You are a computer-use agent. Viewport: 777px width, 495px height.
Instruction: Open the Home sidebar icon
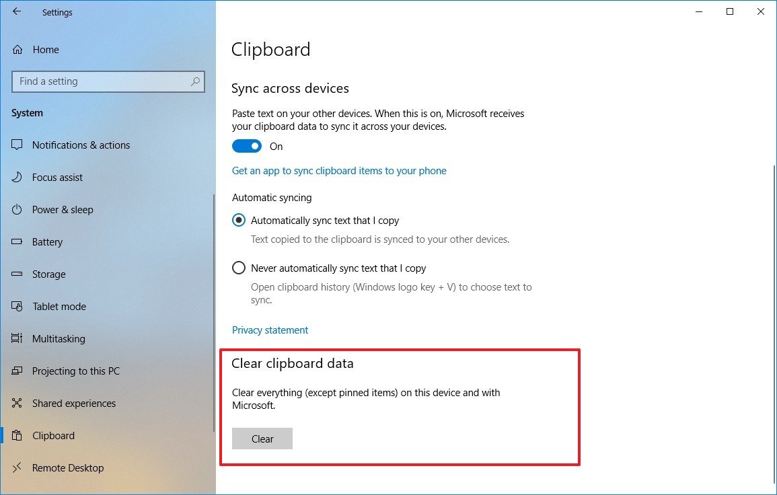17,49
